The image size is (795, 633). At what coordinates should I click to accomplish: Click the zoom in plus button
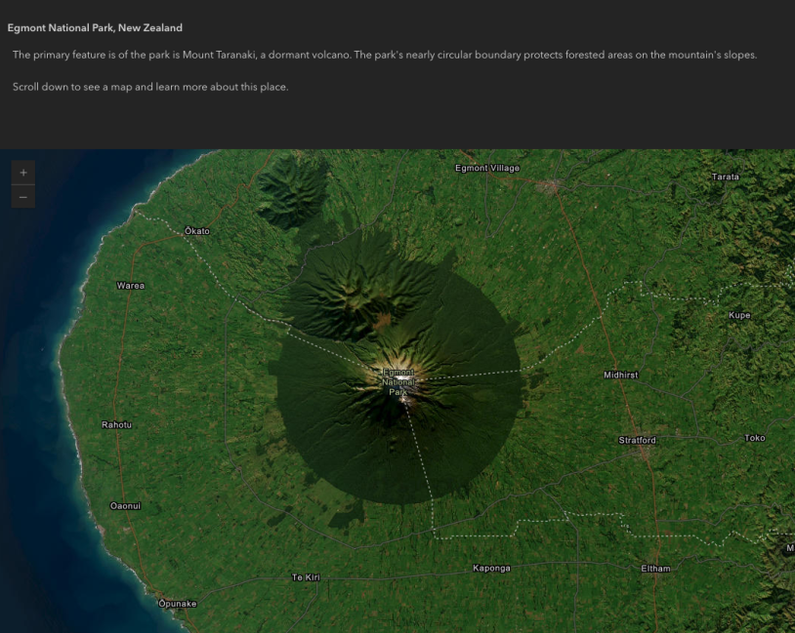(23, 173)
